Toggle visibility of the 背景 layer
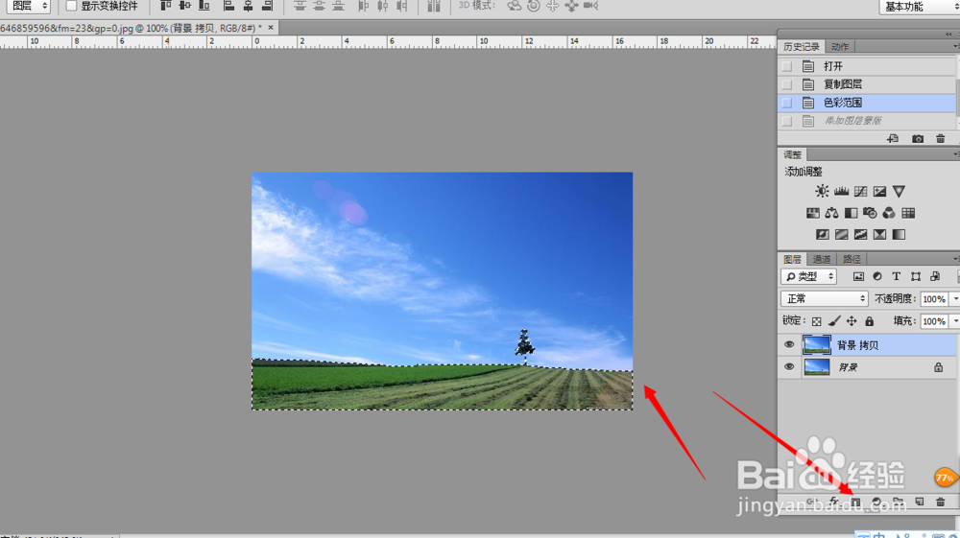 click(788, 366)
